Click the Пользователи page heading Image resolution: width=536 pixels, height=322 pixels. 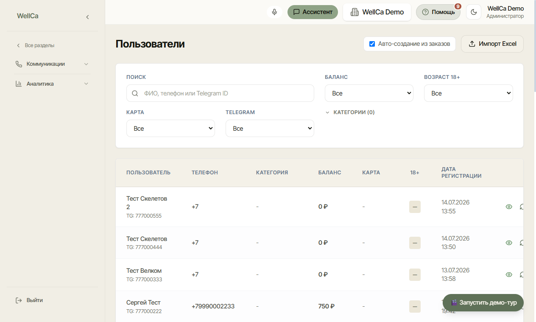tap(150, 44)
